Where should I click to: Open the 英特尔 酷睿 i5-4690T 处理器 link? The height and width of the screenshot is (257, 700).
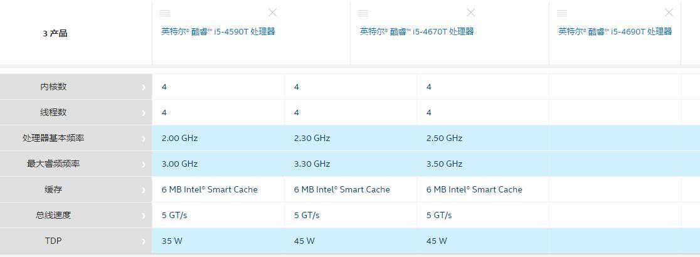[x=615, y=31]
